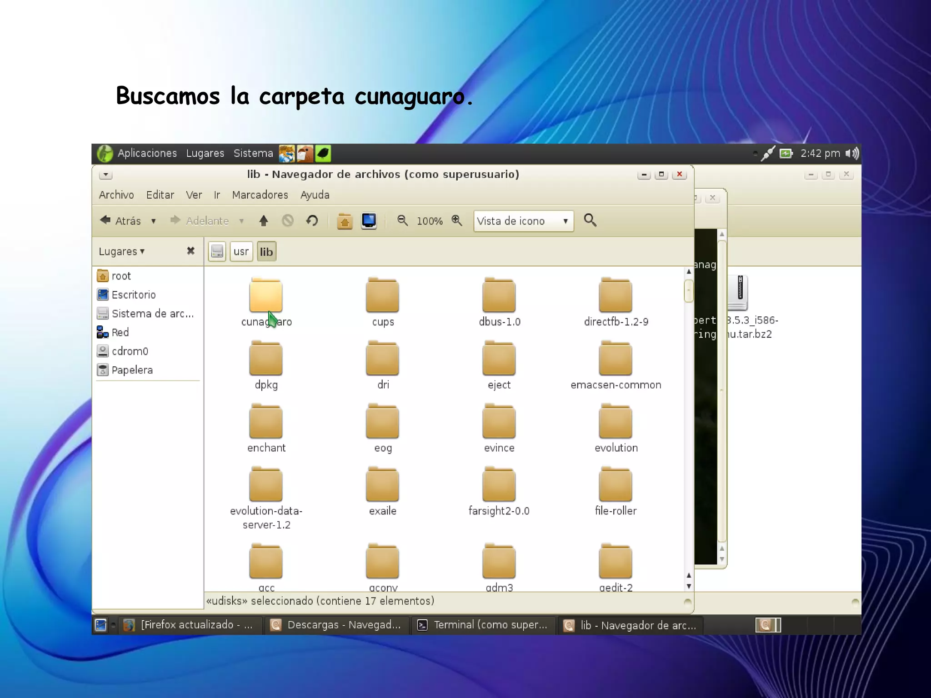The height and width of the screenshot is (698, 931).
Task: Click the vertical scrollbar thumb in file view
Action: tap(688, 291)
